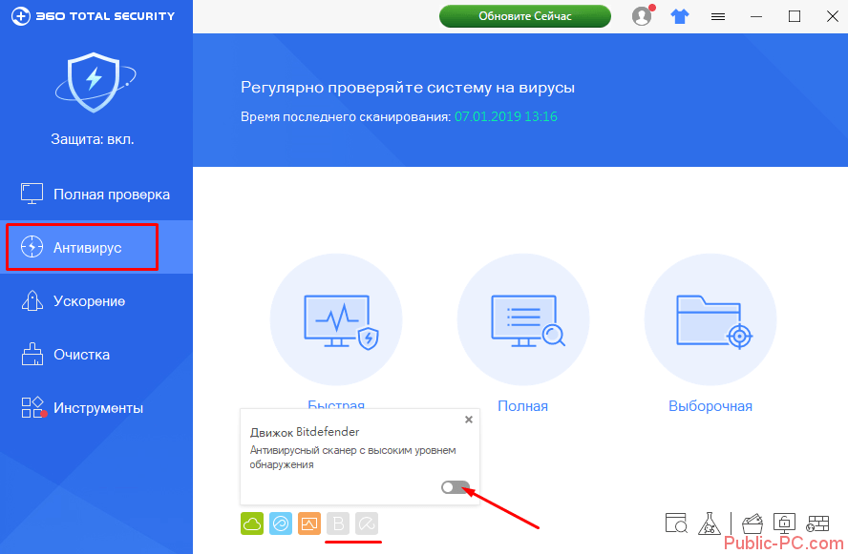848x554 pixels.
Task: Click the 360 Total Security logo
Action: click(x=93, y=16)
